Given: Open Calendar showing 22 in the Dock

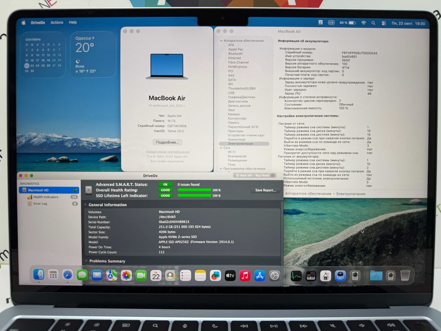Looking at the screenshot, I should click(x=156, y=276).
